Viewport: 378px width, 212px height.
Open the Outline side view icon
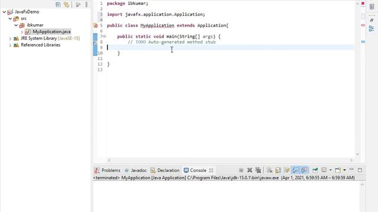[372, 29]
